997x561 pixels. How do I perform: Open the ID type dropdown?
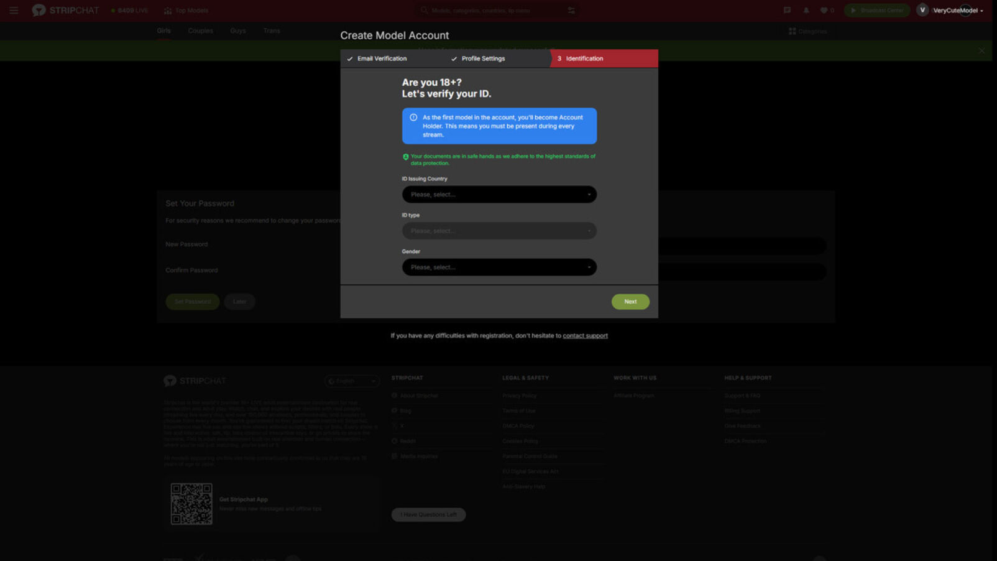pos(498,231)
